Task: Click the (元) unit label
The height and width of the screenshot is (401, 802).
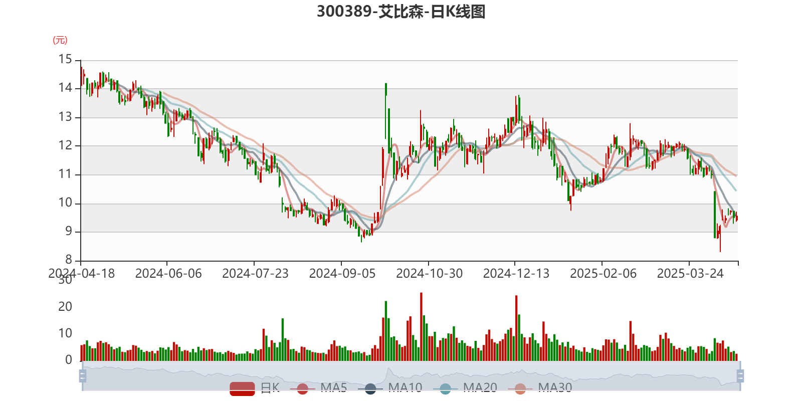Action: tap(60, 40)
